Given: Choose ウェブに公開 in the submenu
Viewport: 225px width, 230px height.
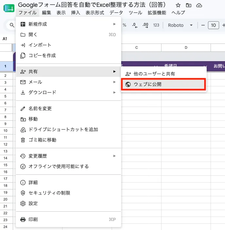Looking at the screenshot, I should point(163,84).
